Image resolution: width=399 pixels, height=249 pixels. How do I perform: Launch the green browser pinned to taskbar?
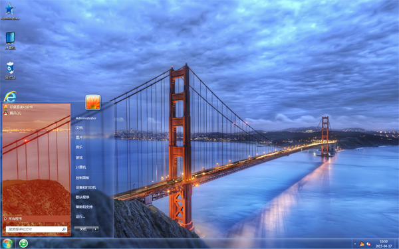coord(23,244)
